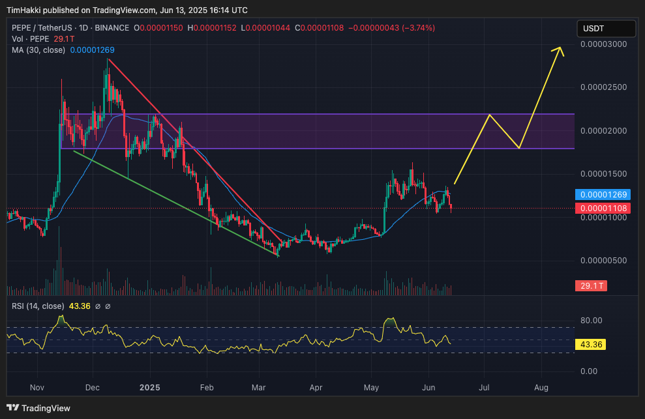Click the 1D interval label
Viewport: 645px width, 419px height.
tap(83, 28)
